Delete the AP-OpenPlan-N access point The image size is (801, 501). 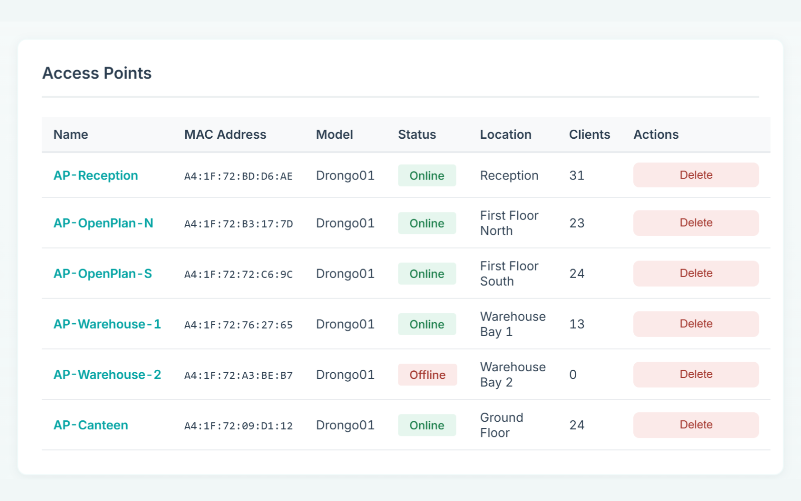coord(696,223)
